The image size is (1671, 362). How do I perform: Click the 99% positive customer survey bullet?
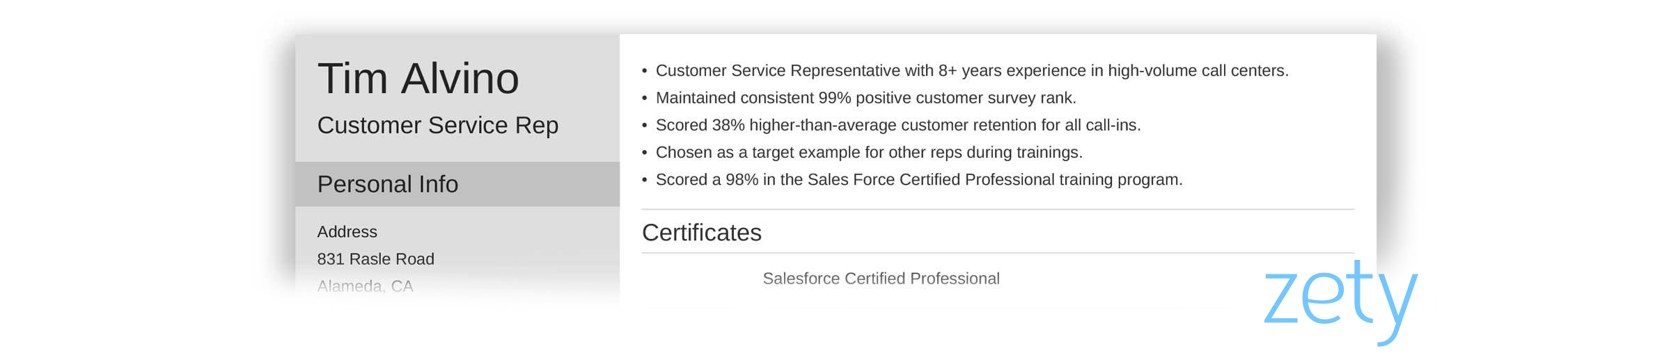(x=866, y=98)
